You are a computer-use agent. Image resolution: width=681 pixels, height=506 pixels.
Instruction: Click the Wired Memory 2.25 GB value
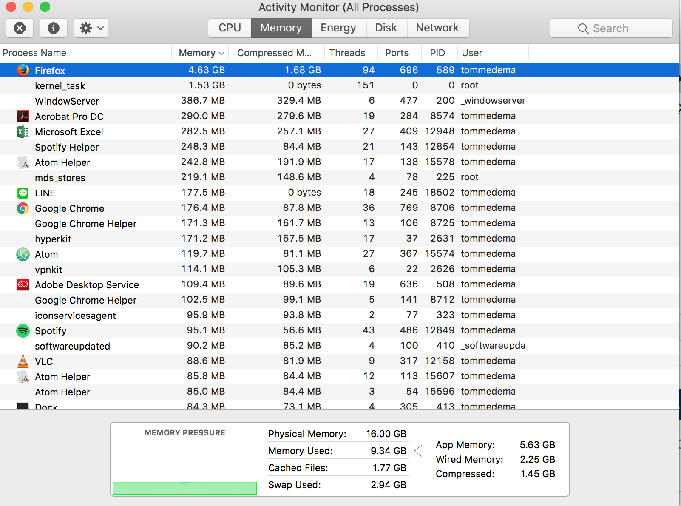(x=537, y=459)
